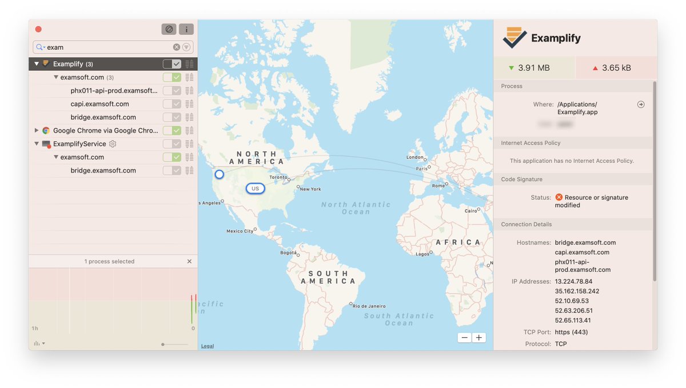Click the Connection Details section header
686x388 pixels.
573,225
